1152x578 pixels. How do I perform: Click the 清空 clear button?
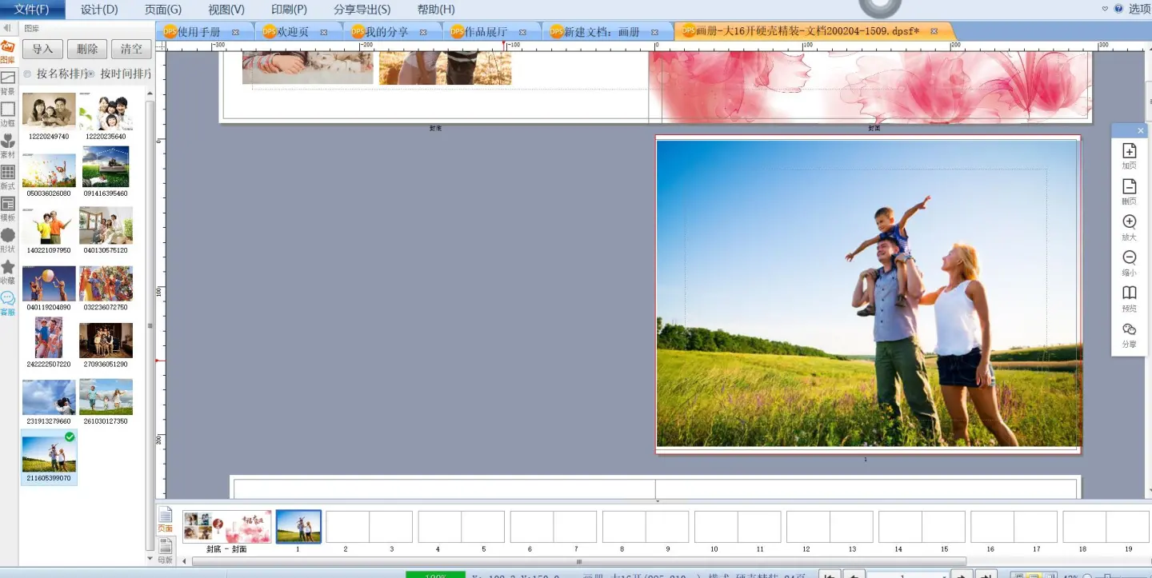[131, 49]
